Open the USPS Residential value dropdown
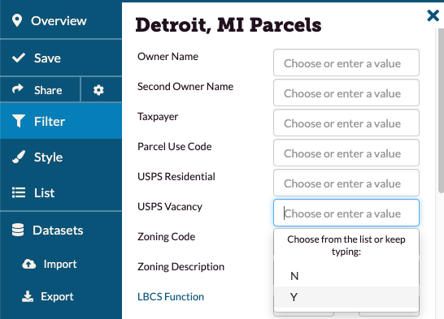This screenshot has width=444, height=319. click(x=346, y=183)
